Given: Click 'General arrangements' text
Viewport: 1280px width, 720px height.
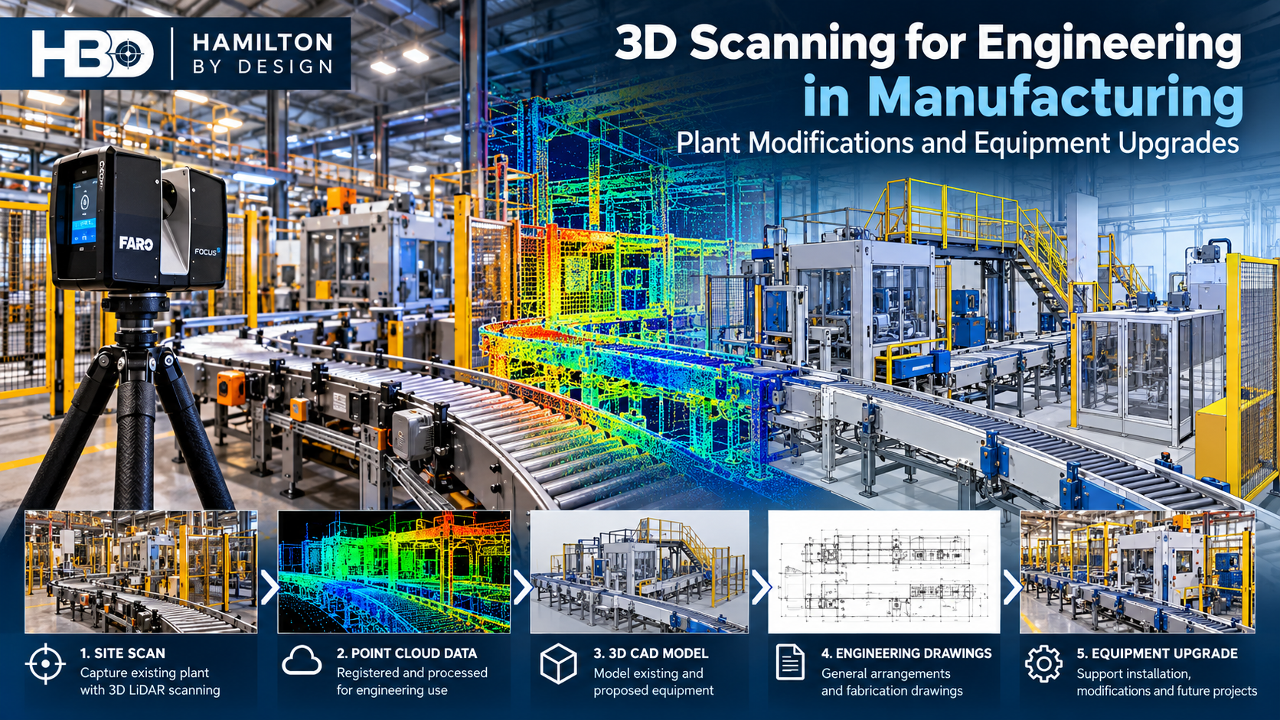Looking at the screenshot, I should click(x=886, y=673).
